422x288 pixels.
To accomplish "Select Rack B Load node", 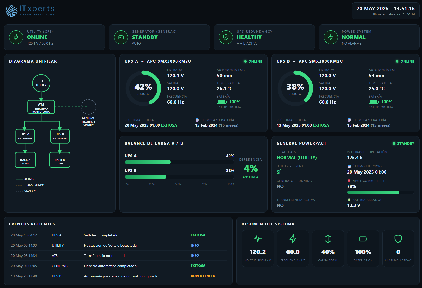I will click(x=60, y=160).
